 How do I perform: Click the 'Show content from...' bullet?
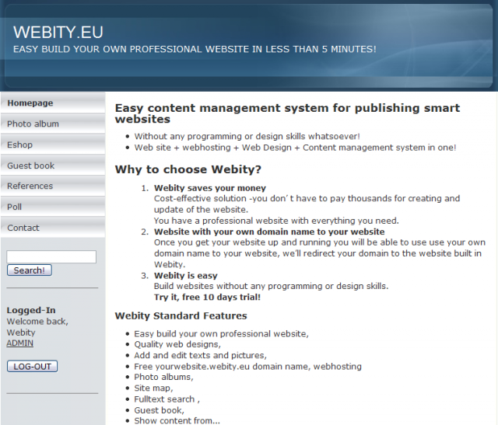(x=177, y=421)
